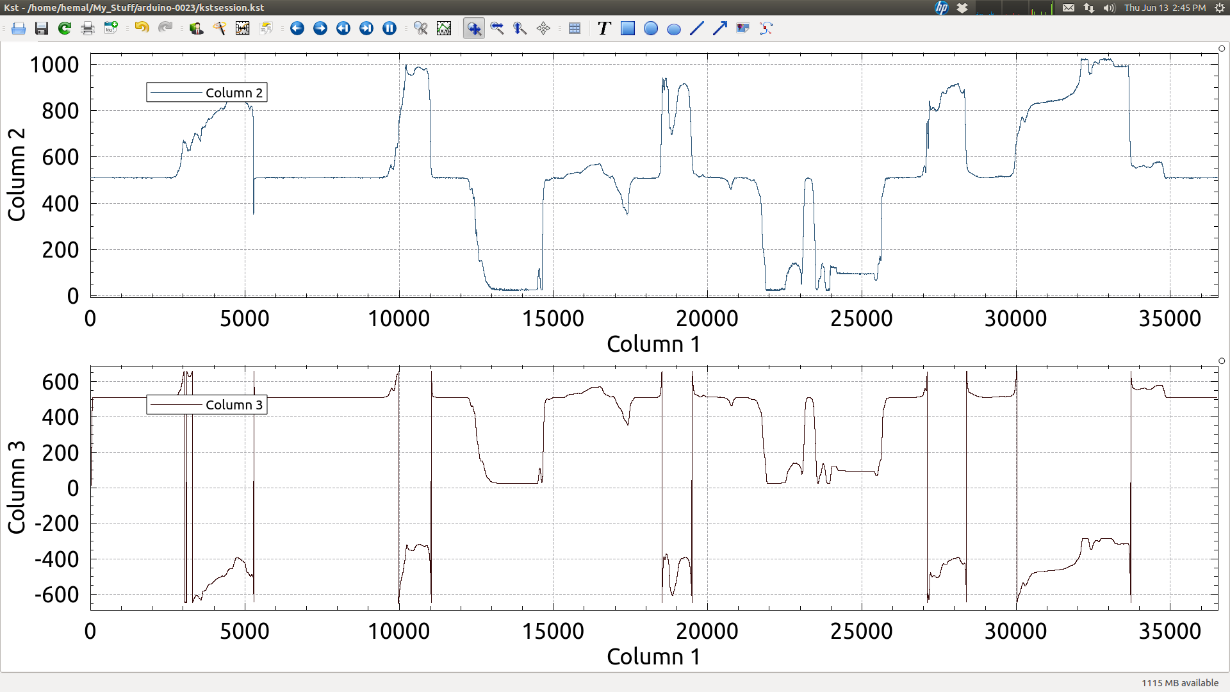Select the Text annotation tool
The height and width of the screenshot is (692, 1230).
point(604,28)
